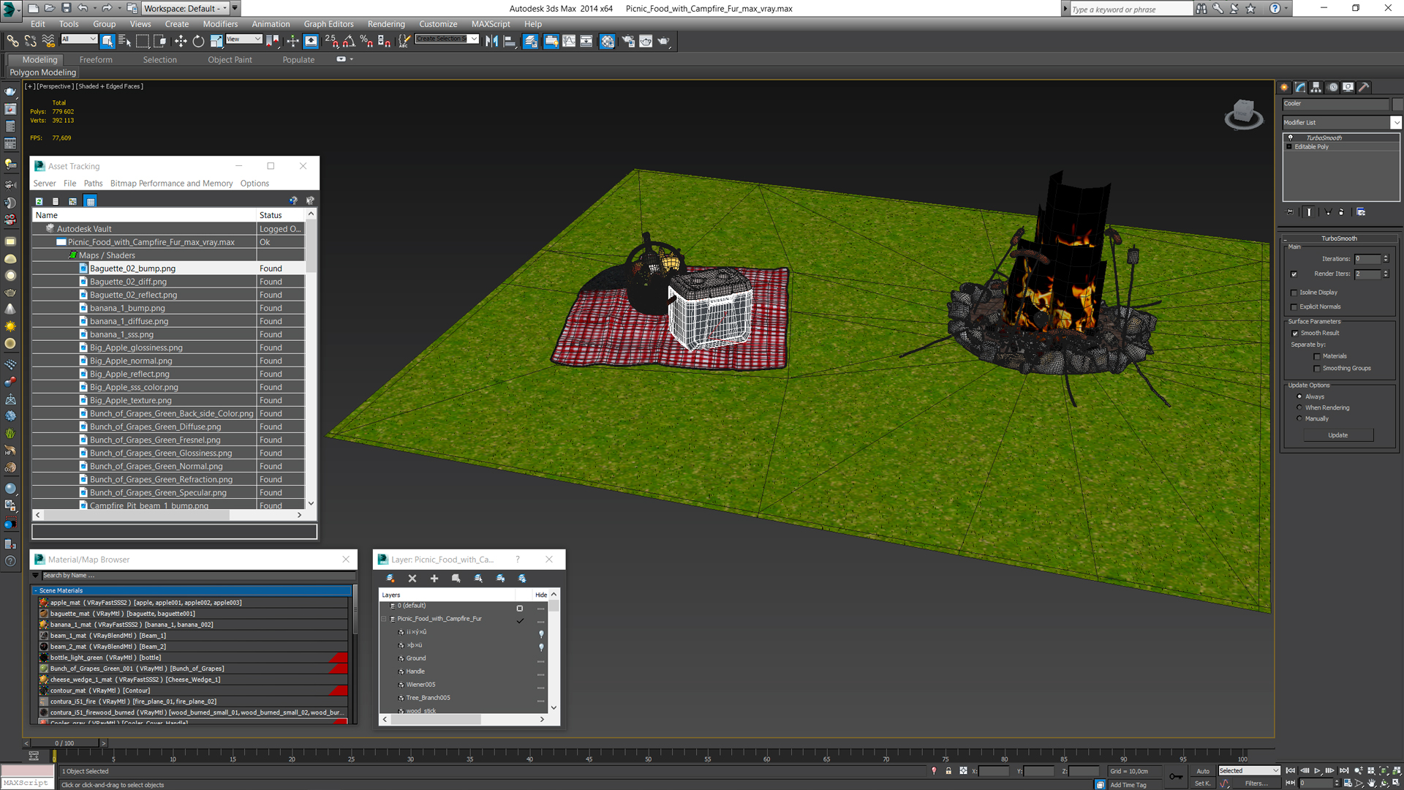Expand the Editable Poly modifier entry
1404x790 pixels.
tap(1289, 147)
